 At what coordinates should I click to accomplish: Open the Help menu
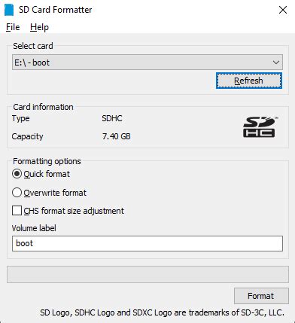39,27
